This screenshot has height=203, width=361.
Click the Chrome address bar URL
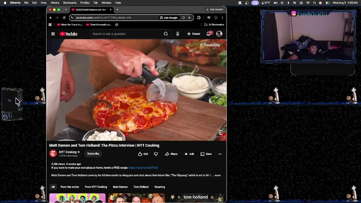tap(104, 17)
